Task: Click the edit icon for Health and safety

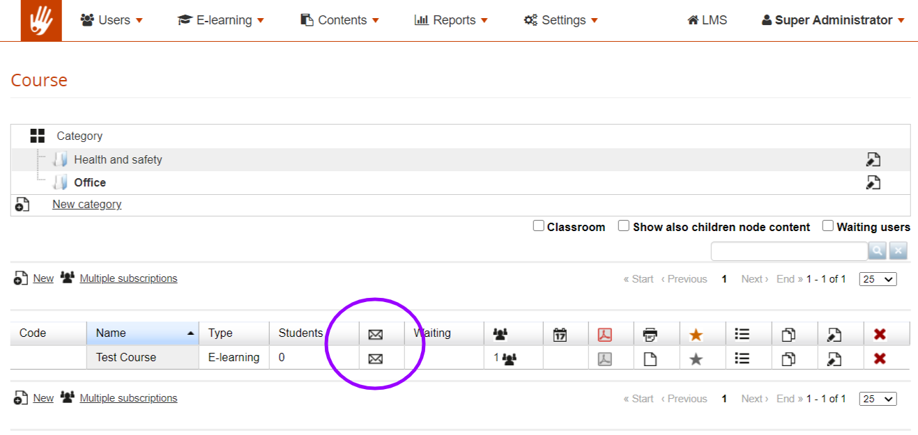Action: (873, 159)
